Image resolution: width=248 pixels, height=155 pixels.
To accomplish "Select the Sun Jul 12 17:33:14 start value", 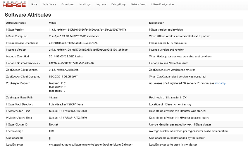I will coord(68,111).
